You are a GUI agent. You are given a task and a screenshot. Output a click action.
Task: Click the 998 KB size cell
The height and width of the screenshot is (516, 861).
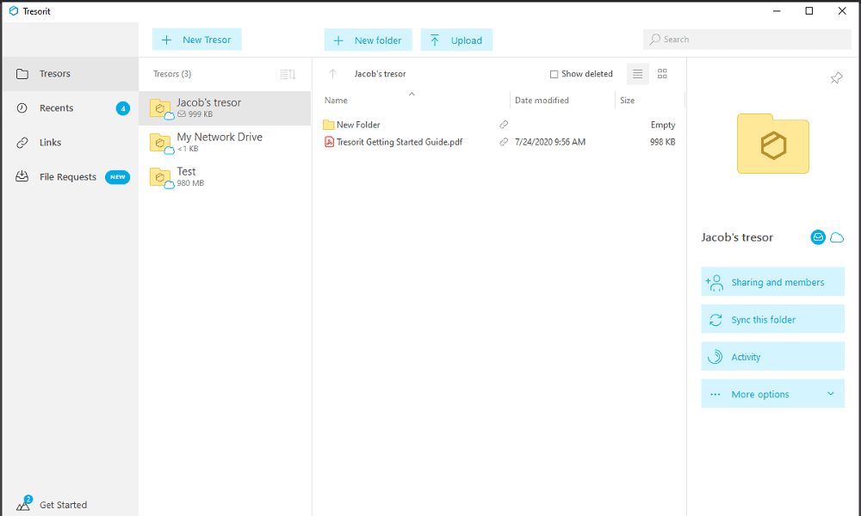pyautogui.click(x=663, y=142)
